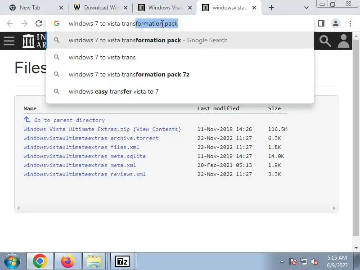Minimize the Chrome window
360x270 pixels.
point(322,4)
